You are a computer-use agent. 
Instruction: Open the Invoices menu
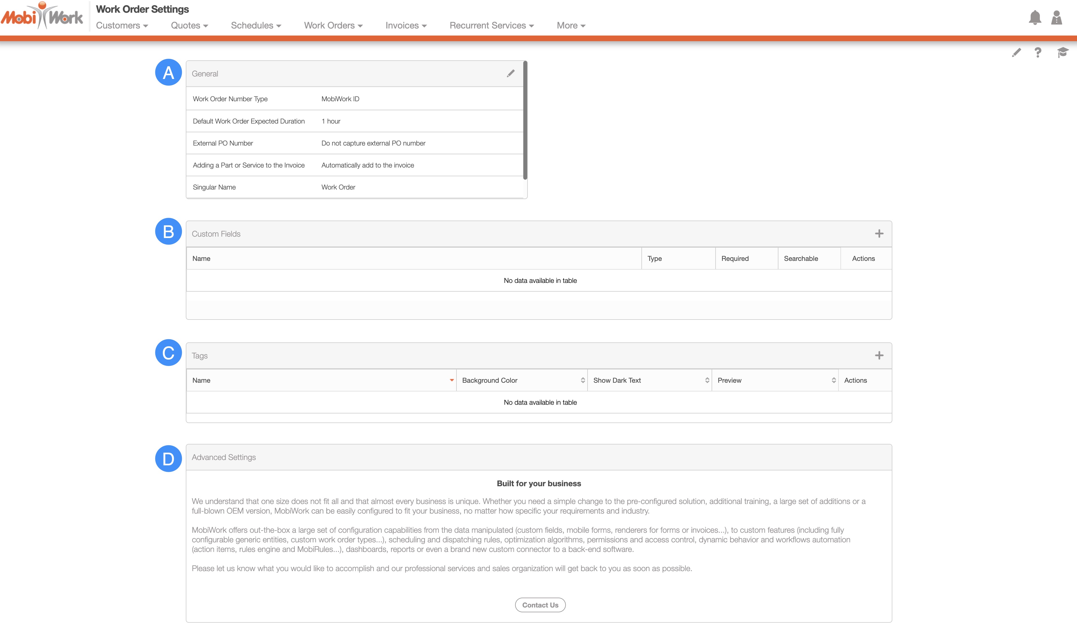[406, 26]
